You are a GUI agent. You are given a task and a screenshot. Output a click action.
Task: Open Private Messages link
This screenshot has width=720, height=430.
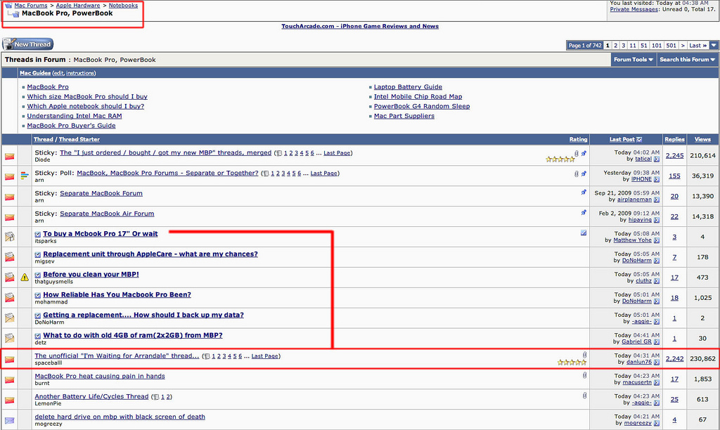[x=634, y=9]
